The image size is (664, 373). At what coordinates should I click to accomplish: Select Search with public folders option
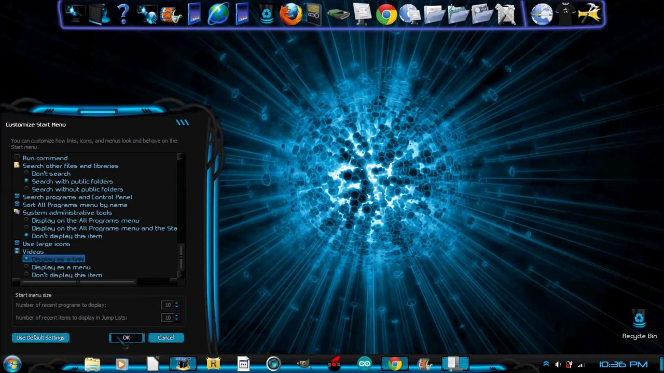pos(26,181)
